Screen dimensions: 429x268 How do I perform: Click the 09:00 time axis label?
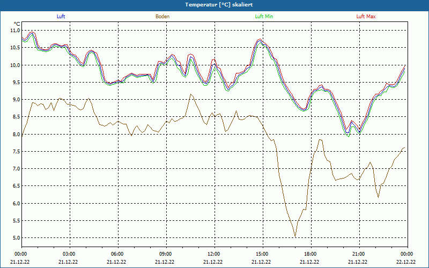pyautogui.click(x=166, y=254)
